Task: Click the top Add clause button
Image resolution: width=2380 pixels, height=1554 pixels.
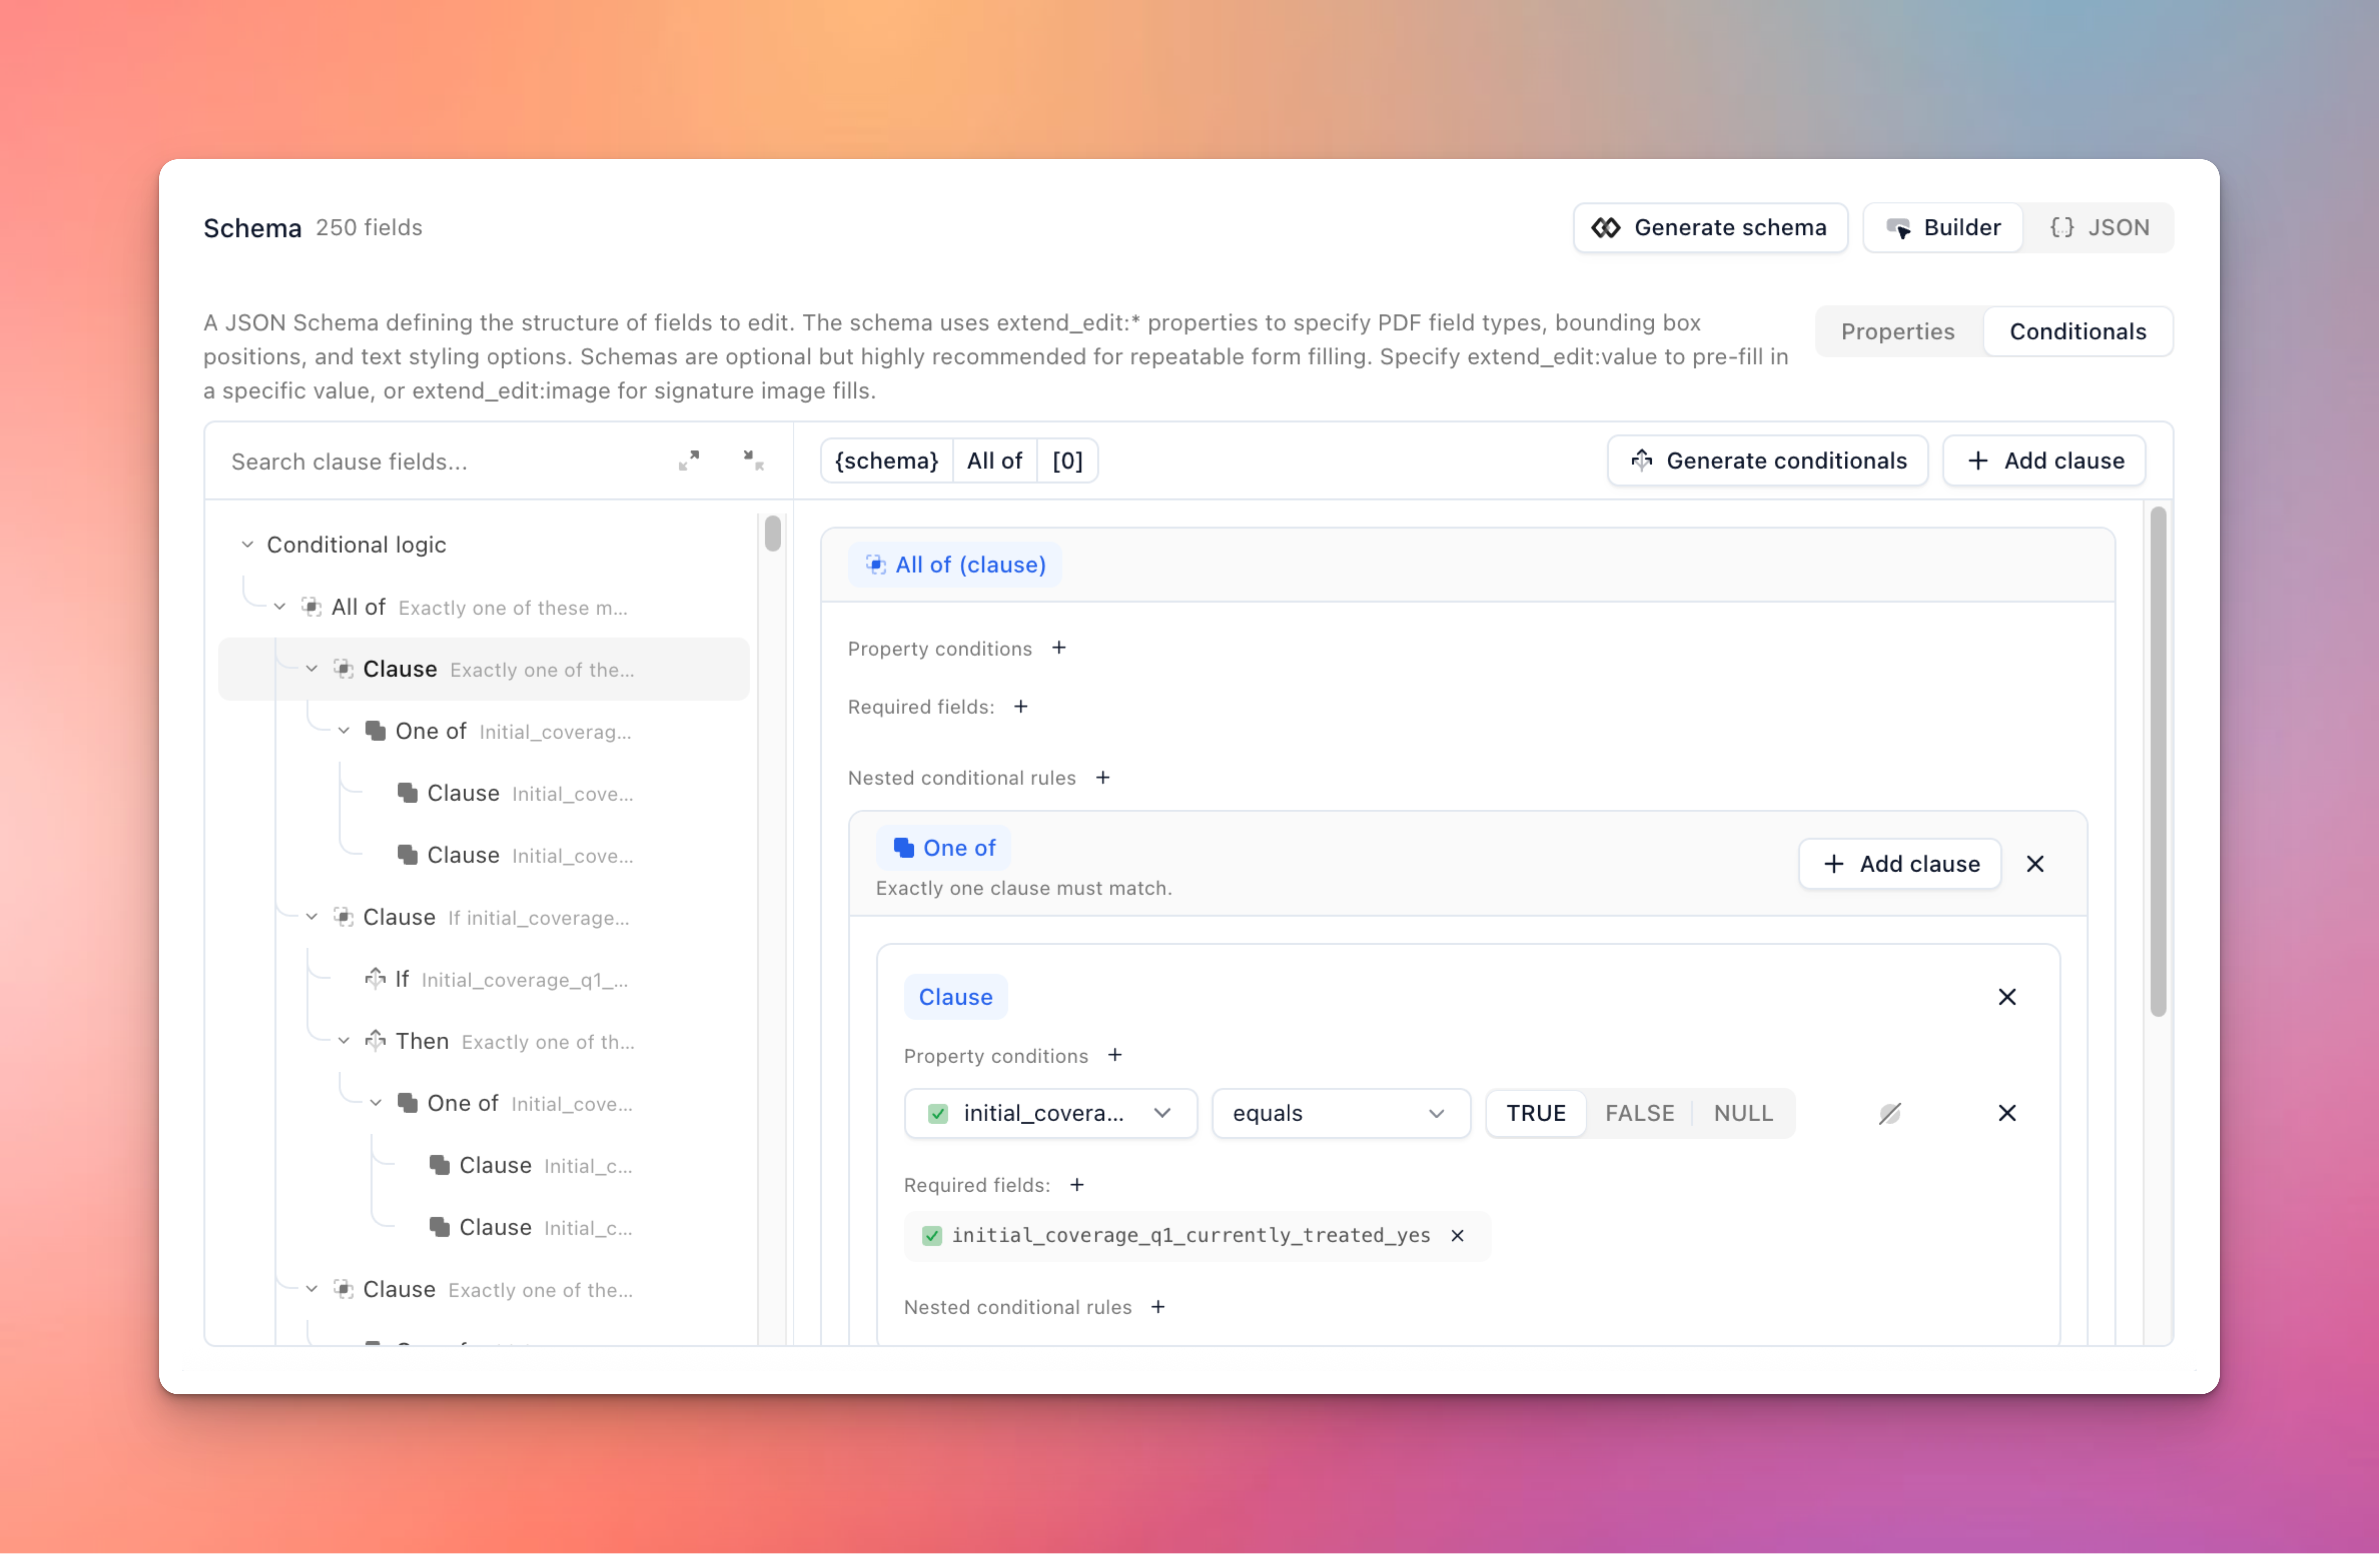Action: 2044,461
